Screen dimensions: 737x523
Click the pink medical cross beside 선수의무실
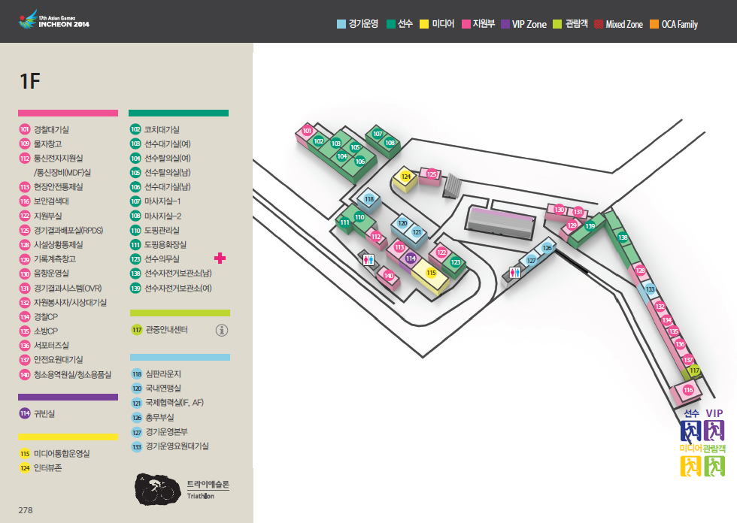coord(220,258)
